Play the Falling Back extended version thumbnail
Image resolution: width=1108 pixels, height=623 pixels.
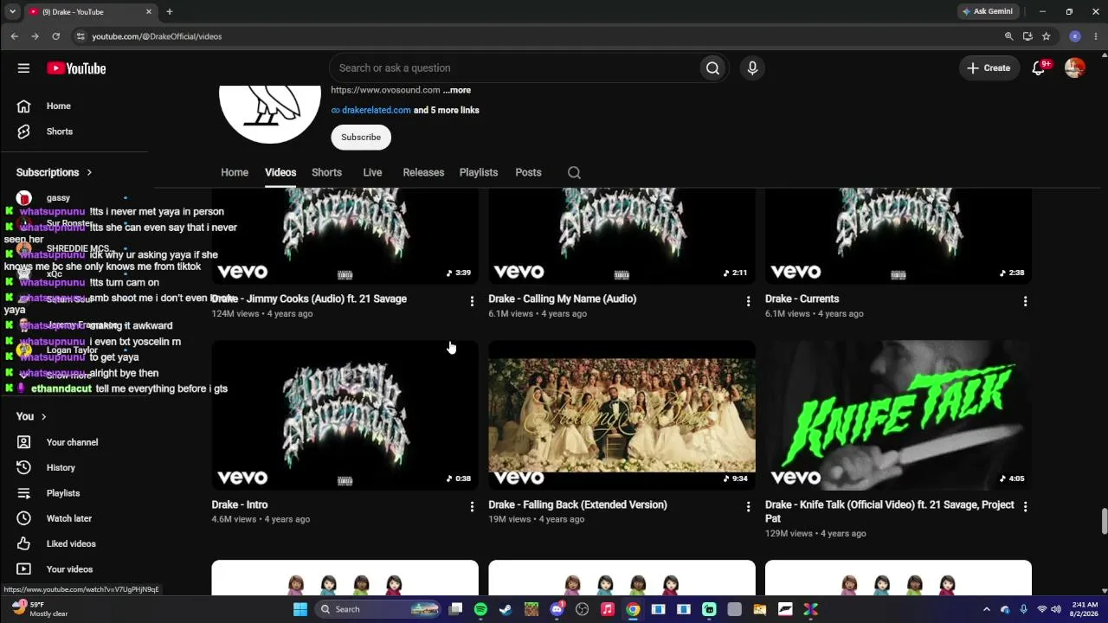622,415
